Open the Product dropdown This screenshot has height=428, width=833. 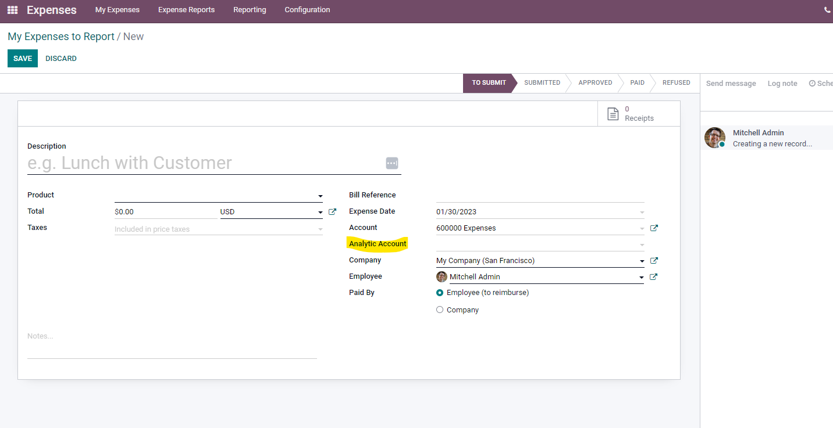point(320,196)
